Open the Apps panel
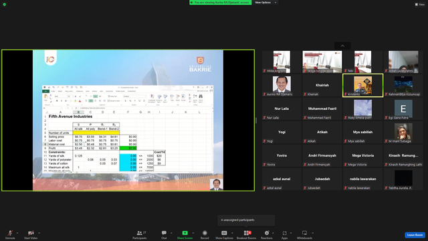This screenshot has height=241, width=428. (x=284, y=234)
